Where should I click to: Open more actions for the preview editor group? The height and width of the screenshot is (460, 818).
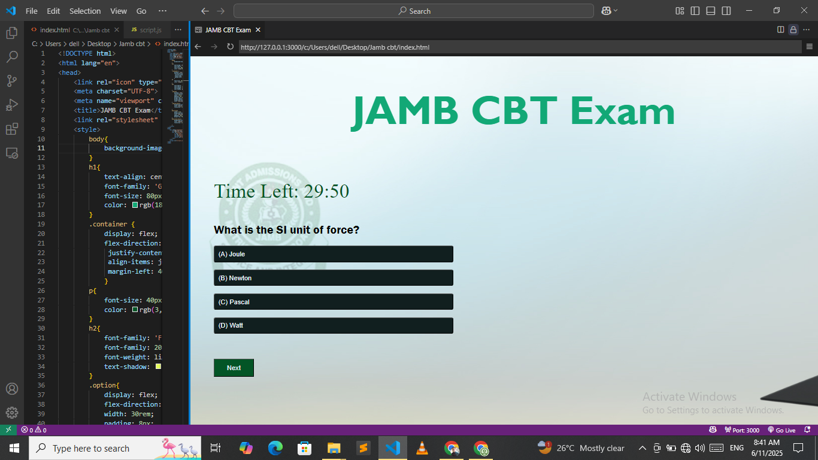click(807, 29)
